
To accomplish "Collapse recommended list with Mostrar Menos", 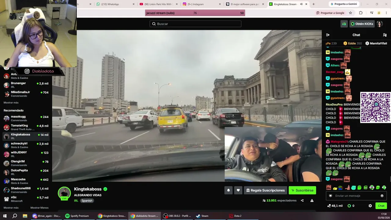I will (x=39, y=208).
